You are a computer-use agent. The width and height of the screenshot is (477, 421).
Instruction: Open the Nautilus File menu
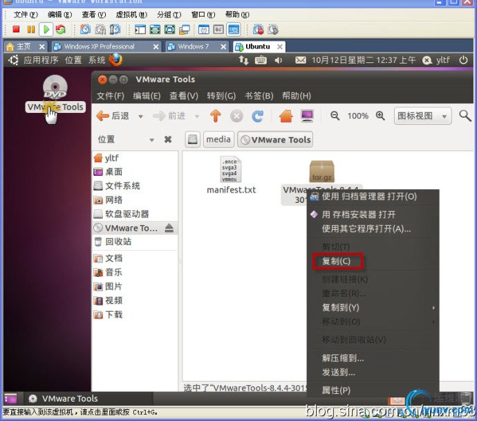110,96
